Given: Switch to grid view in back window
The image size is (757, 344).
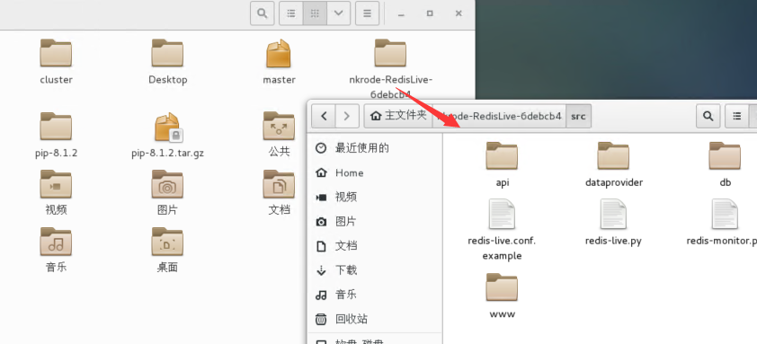Looking at the screenshot, I should (x=315, y=13).
